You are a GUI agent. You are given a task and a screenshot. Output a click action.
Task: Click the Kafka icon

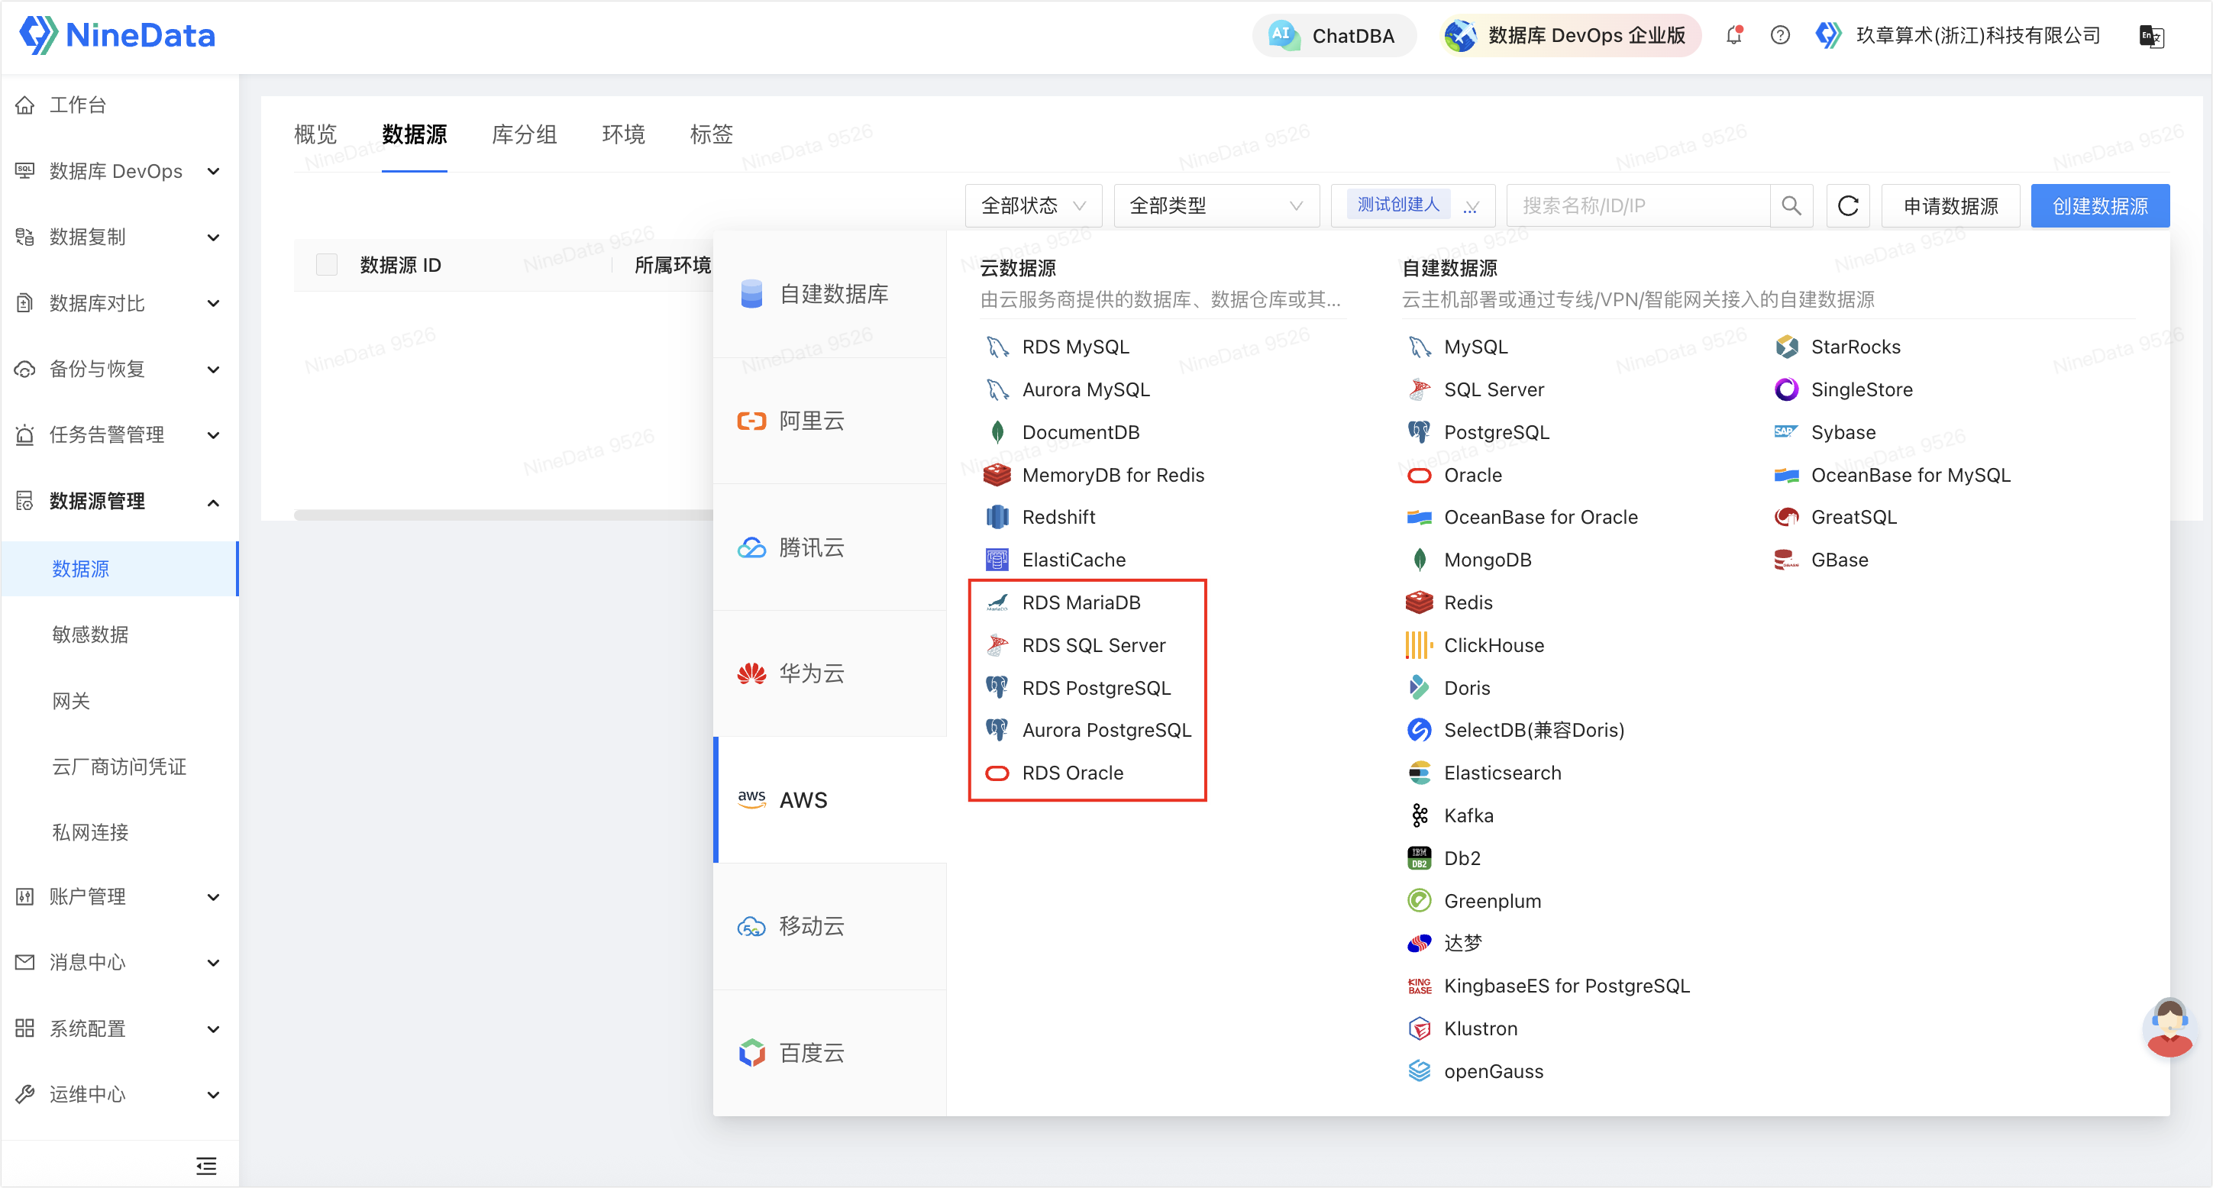1419,815
